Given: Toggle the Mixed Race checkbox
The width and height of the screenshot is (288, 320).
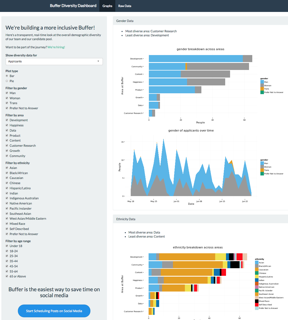Looking at the screenshot, I should pyautogui.click(x=7, y=223).
